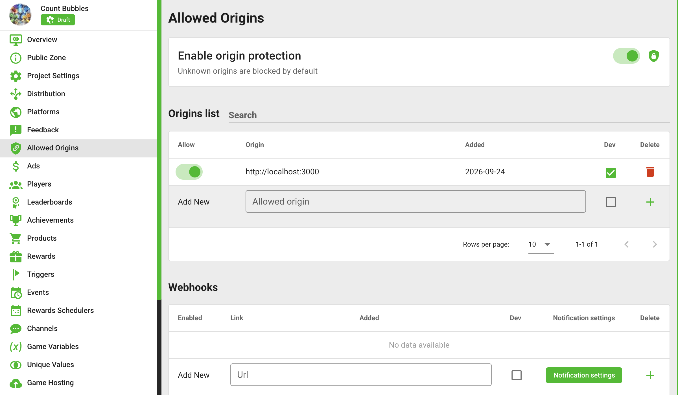The image size is (678, 395).
Task: Add new webhook with plus icon
Action: point(650,375)
